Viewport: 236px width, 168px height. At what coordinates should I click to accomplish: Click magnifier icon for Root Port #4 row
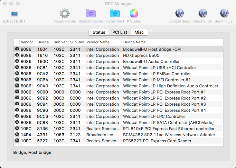click(x=17, y=110)
